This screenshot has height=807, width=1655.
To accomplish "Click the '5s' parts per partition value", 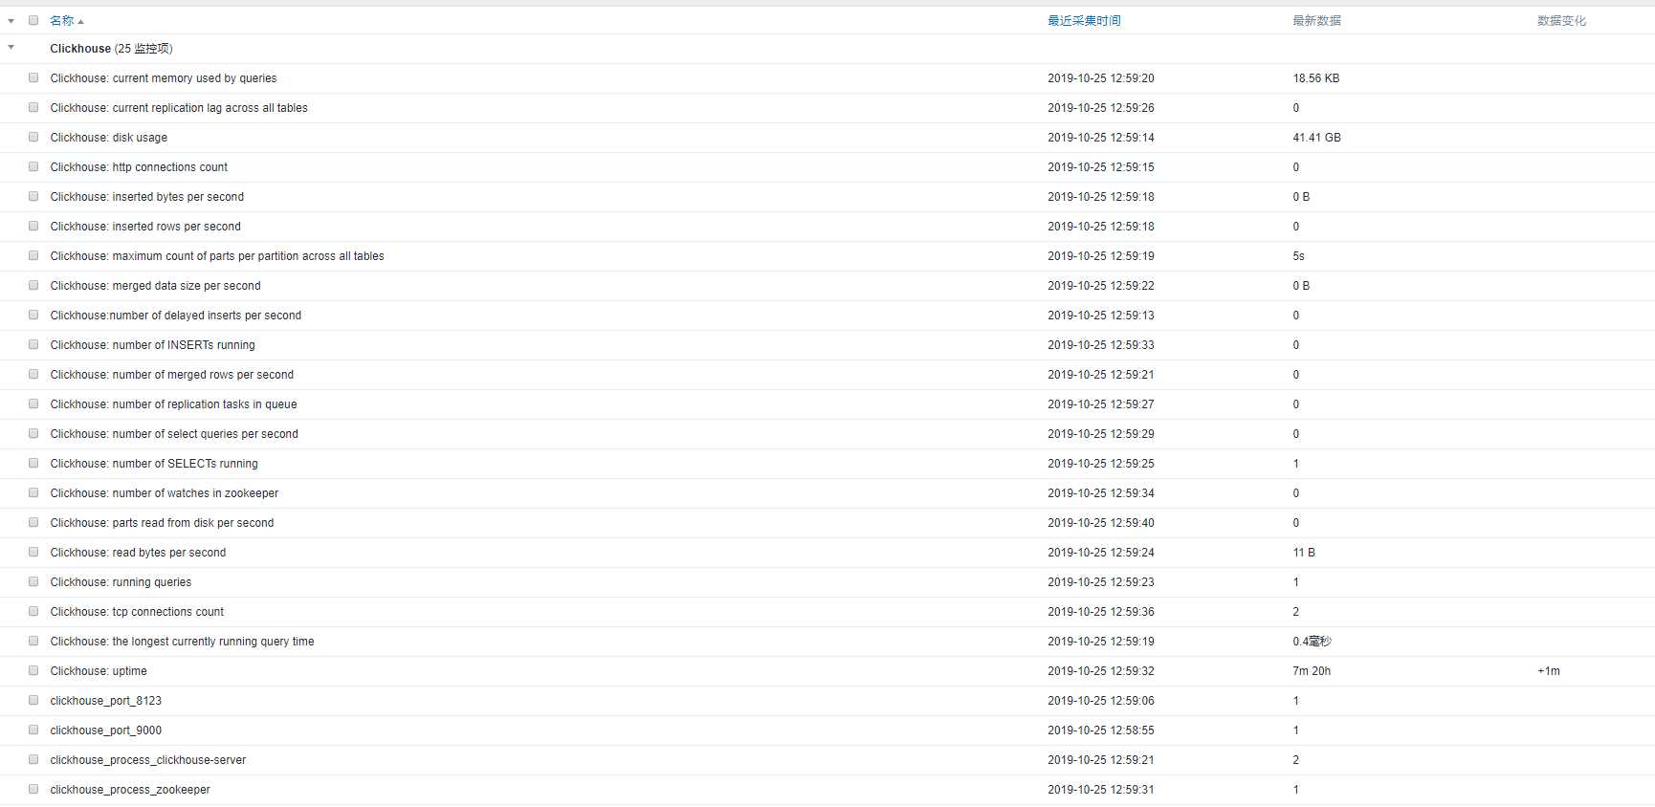I will (1298, 256).
